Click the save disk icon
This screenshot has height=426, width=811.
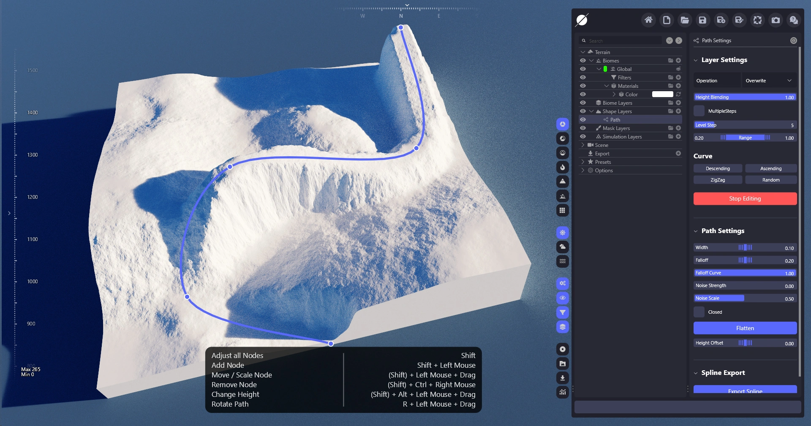pos(702,20)
